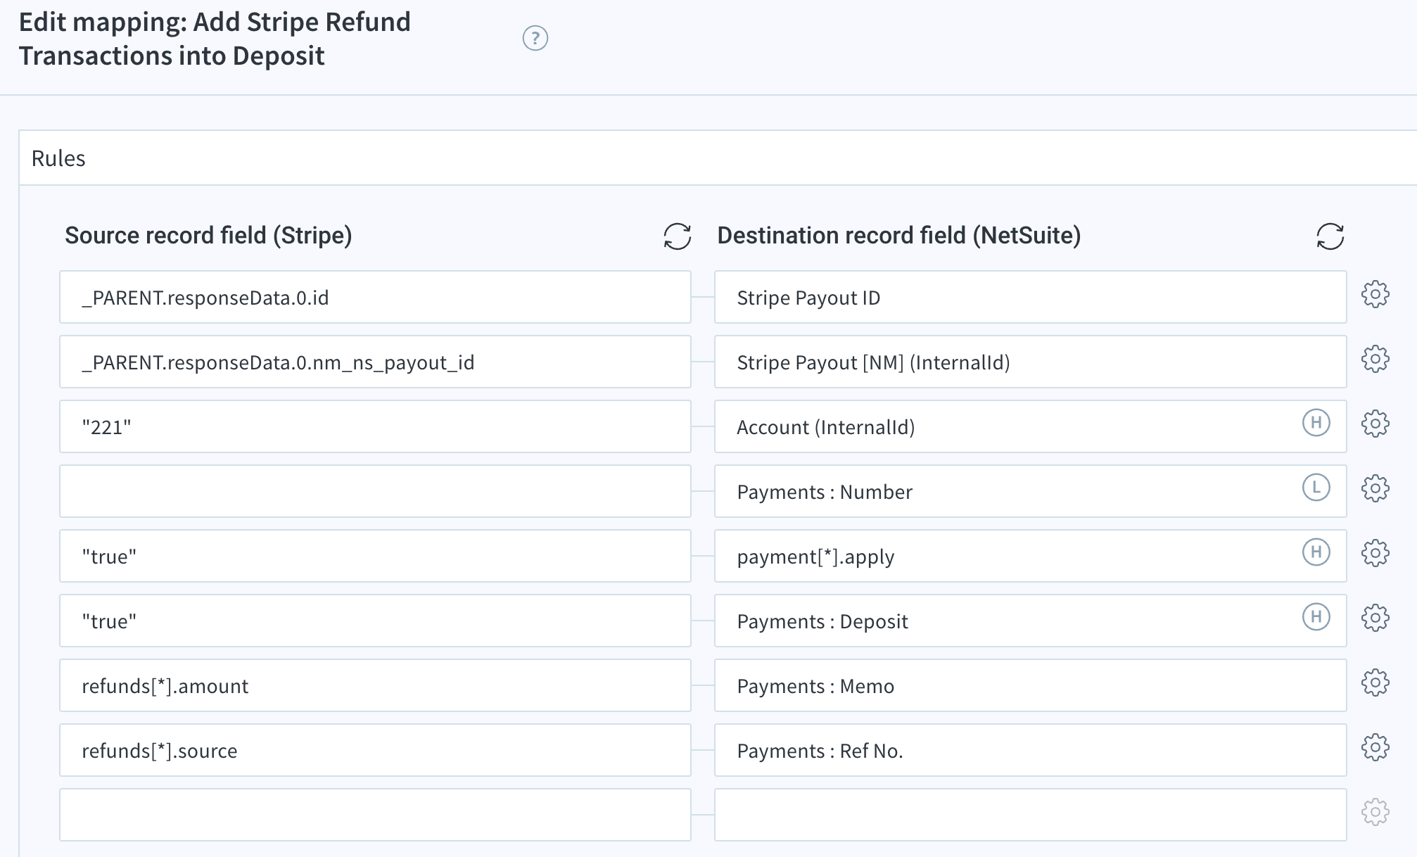Open settings gear for Payments : Memo row
1417x857 pixels.
(1375, 683)
